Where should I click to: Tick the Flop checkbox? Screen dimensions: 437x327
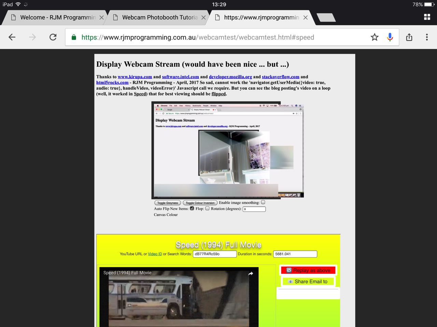(207, 208)
